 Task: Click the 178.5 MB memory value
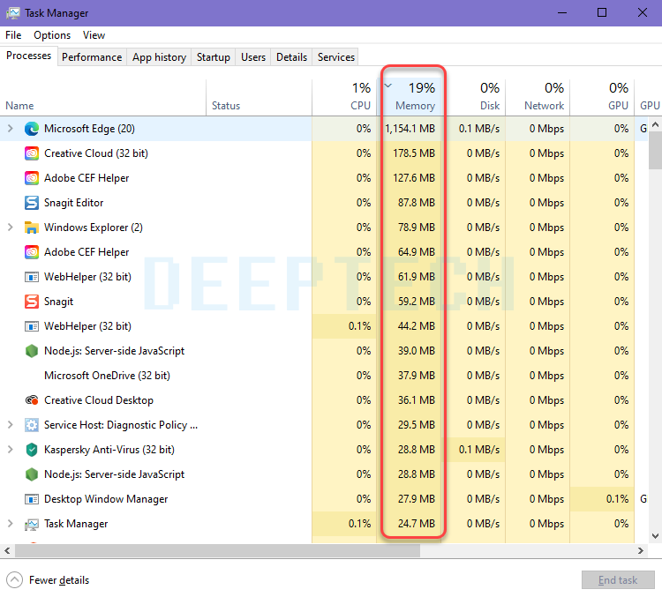(x=414, y=153)
